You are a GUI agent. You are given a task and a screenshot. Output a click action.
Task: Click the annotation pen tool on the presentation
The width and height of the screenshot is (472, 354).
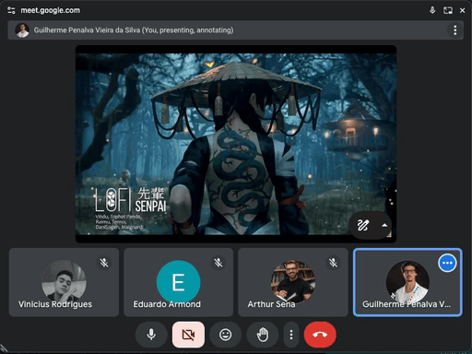click(363, 225)
